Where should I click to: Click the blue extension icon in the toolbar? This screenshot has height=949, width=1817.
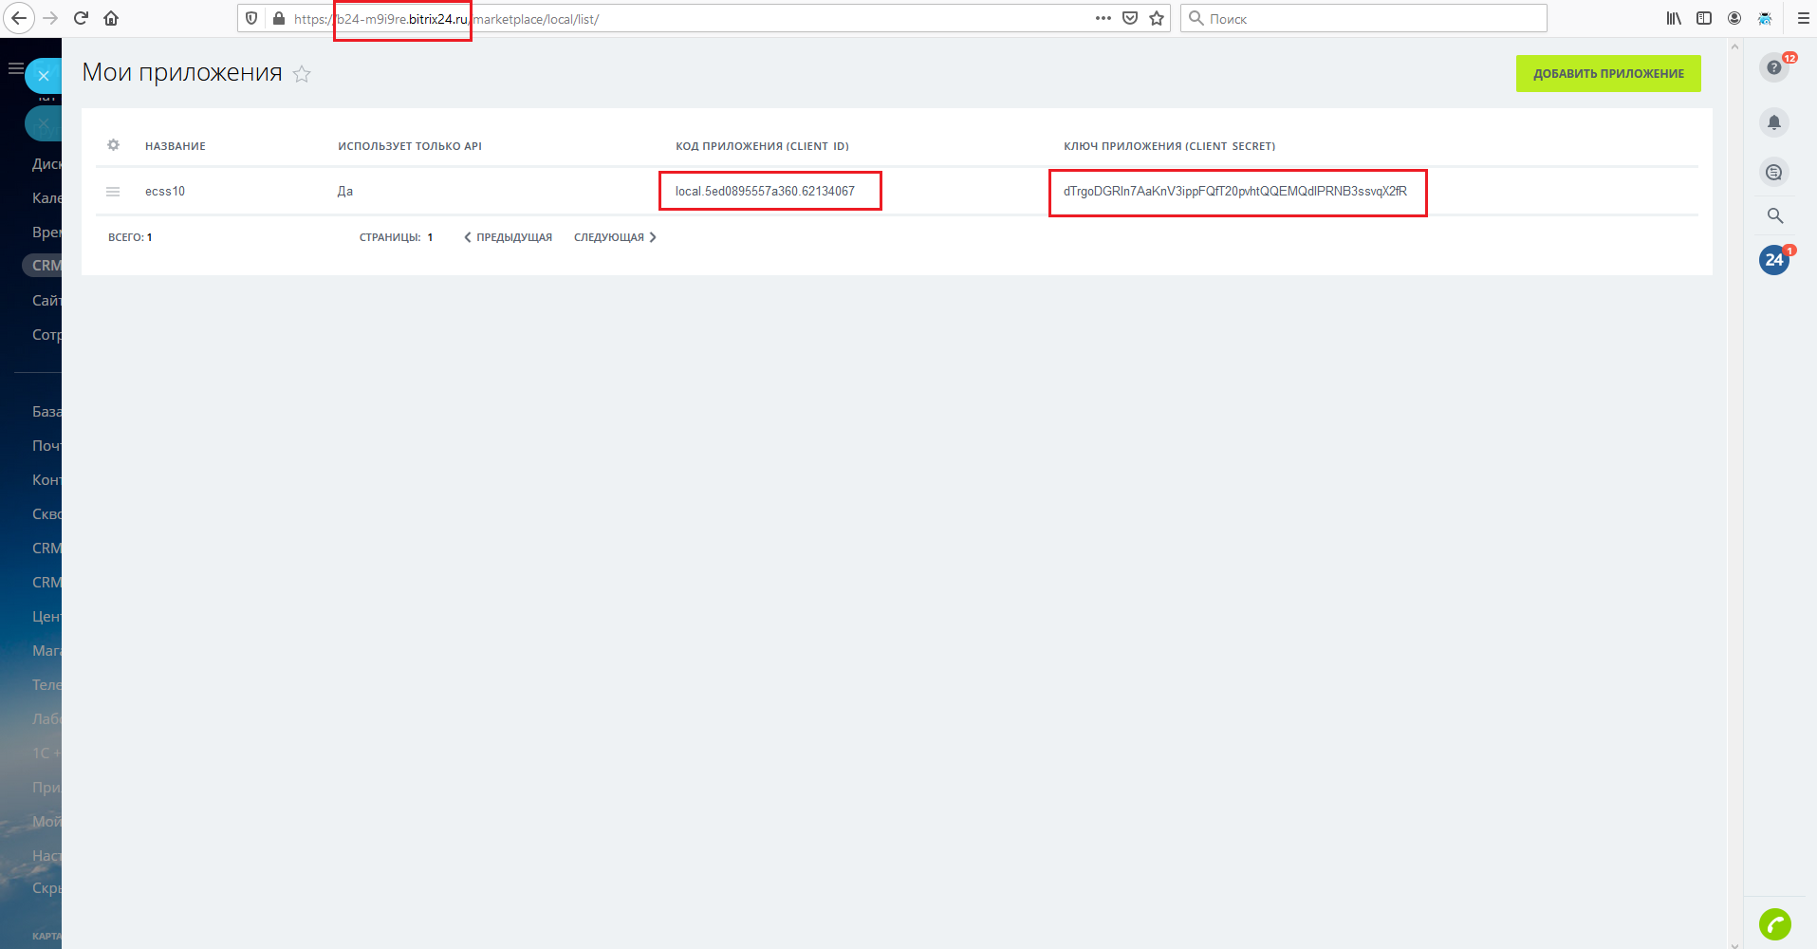pos(1765,18)
